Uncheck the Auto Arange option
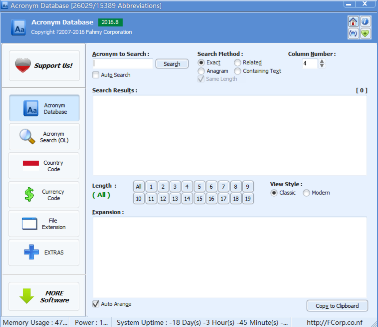 pyautogui.click(x=96, y=304)
